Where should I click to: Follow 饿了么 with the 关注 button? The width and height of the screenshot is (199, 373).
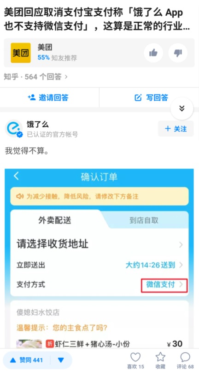(176, 129)
